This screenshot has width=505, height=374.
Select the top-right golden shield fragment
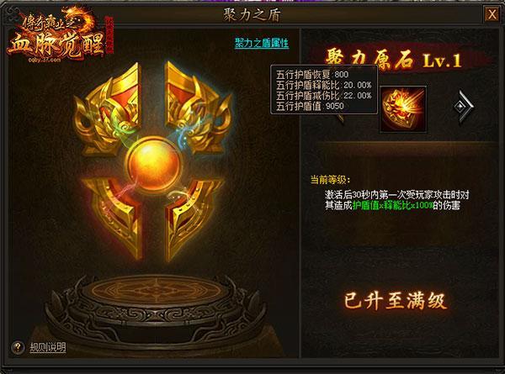(198, 107)
